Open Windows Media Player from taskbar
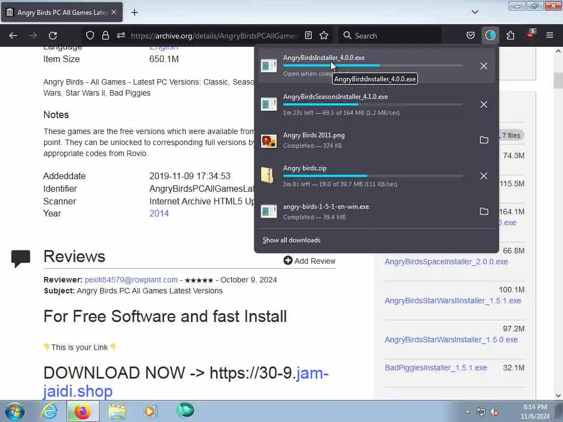Image resolution: width=563 pixels, height=422 pixels. pos(150,411)
